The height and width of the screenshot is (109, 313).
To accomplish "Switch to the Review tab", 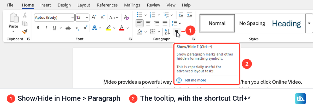I will (x=154, y=5).
